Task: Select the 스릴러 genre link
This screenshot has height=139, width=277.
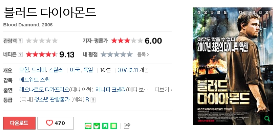Action: click(x=56, y=70)
